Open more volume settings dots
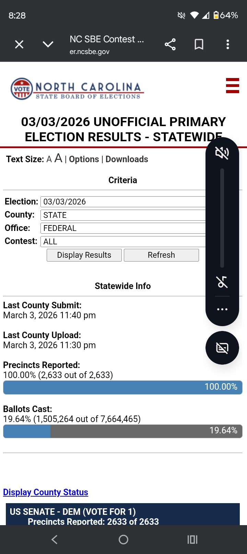The image size is (247, 554). pos(222,309)
